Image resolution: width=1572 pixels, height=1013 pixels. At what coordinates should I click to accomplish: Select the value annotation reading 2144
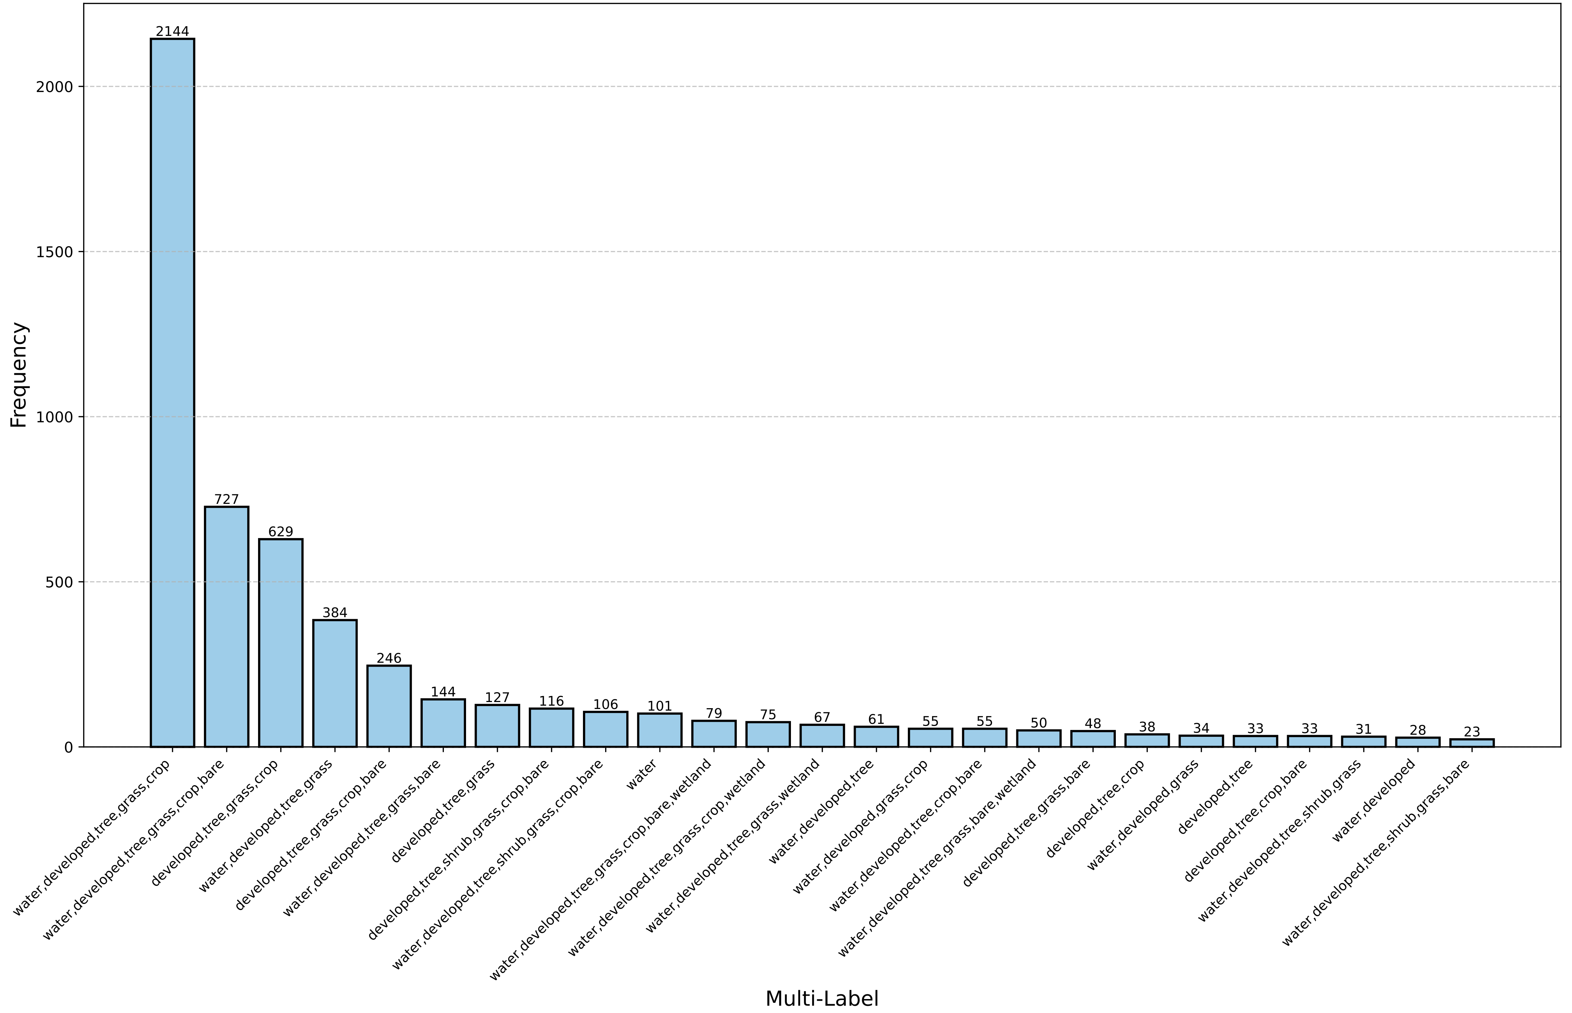172,31
